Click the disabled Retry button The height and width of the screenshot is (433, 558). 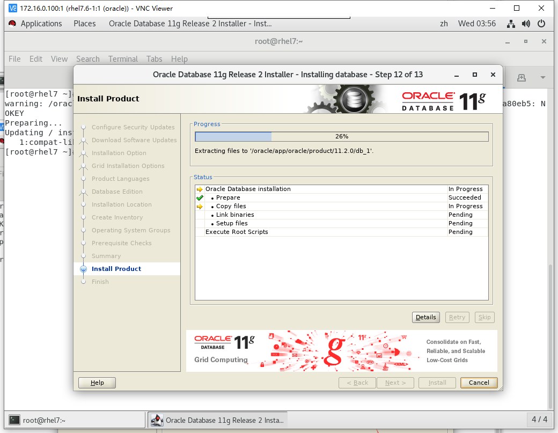[x=457, y=317]
